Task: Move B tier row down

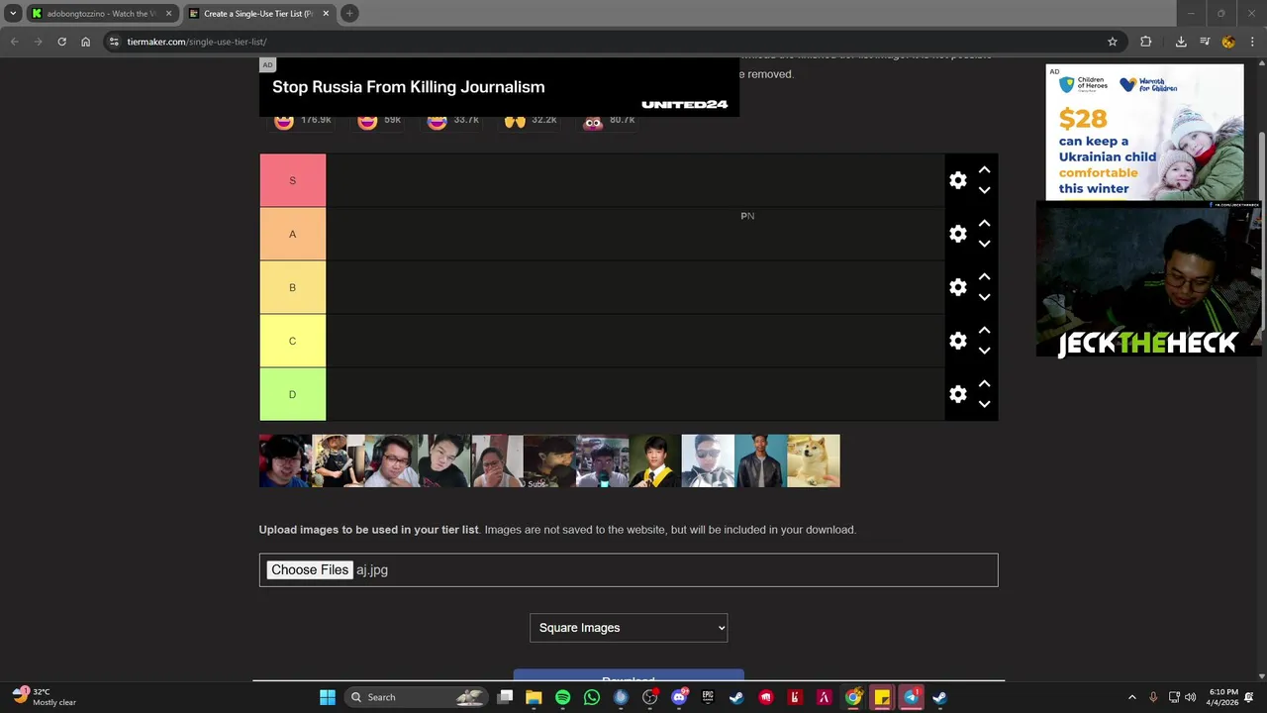Action: pos(984,297)
